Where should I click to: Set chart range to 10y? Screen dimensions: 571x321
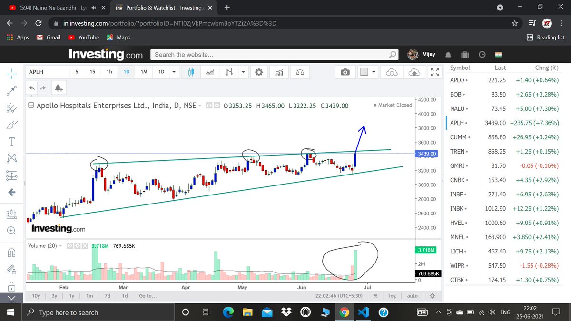tap(36, 296)
